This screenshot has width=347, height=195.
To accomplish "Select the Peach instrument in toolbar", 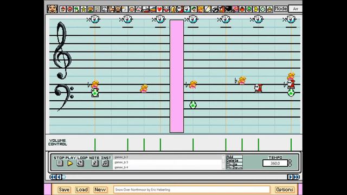I will (201, 9).
